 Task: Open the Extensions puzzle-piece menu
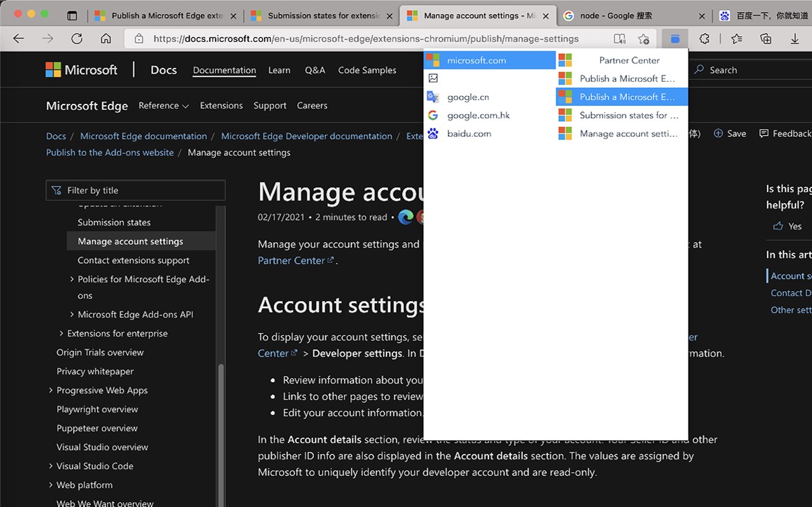tap(704, 39)
